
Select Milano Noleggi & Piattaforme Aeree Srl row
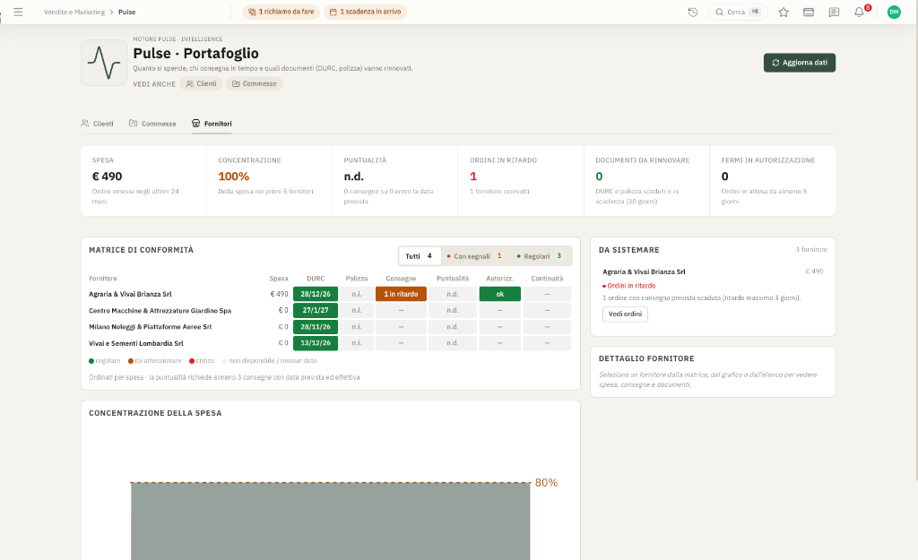[x=330, y=326]
